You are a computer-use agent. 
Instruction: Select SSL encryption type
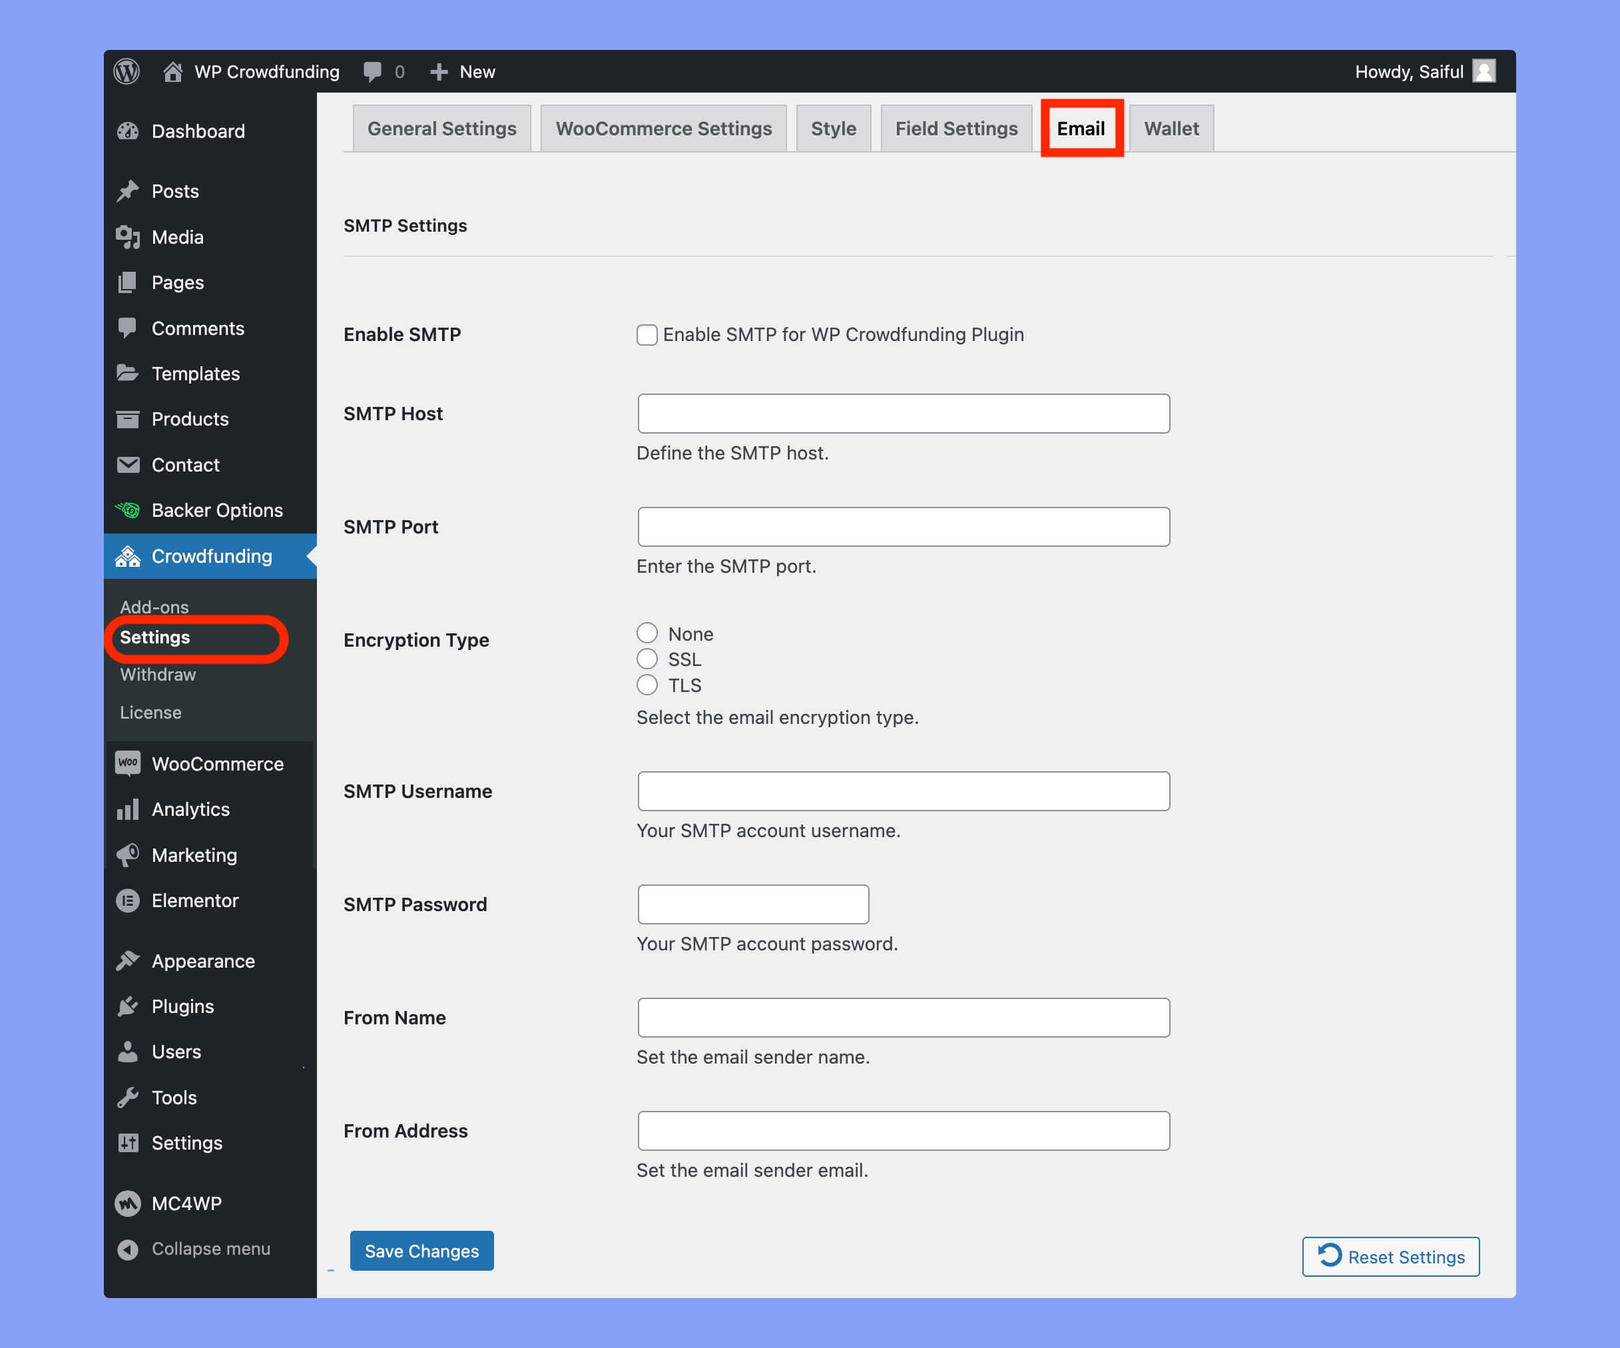[x=646, y=659]
